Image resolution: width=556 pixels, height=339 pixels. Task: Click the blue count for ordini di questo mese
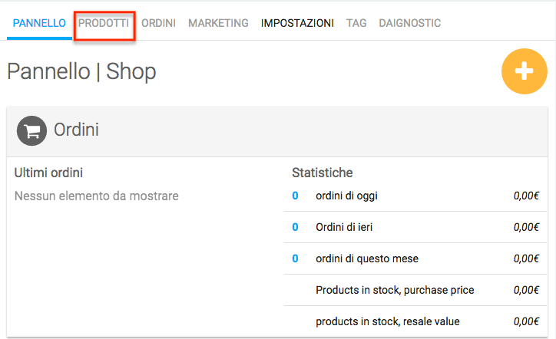(x=295, y=259)
